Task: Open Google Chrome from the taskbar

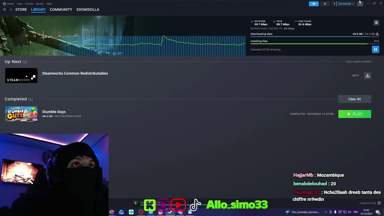Action: pyautogui.click(x=112, y=212)
